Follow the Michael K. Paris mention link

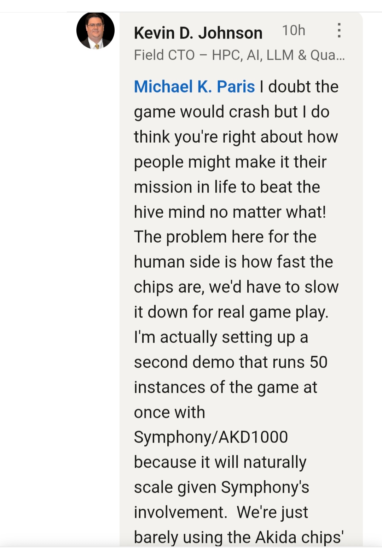(194, 87)
